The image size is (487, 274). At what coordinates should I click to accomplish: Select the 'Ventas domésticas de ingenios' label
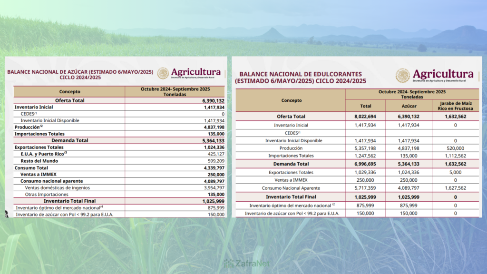pyautogui.click(x=58, y=187)
